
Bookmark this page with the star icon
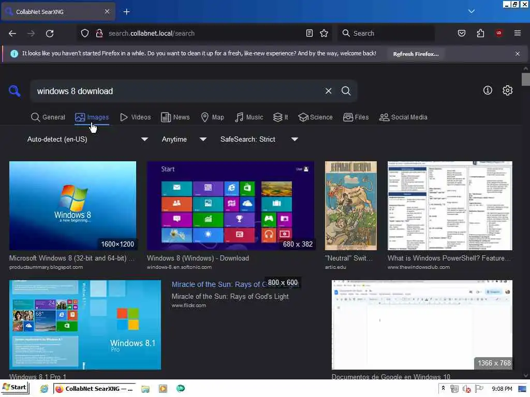(x=324, y=33)
